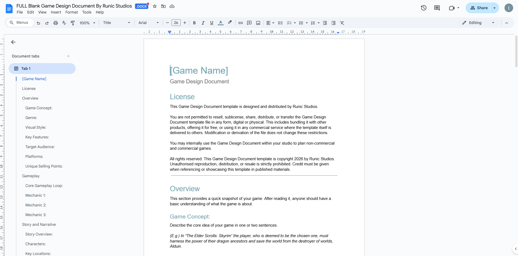Toggle italic formatting
This screenshot has width=518, height=256.
pyautogui.click(x=203, y=23)
